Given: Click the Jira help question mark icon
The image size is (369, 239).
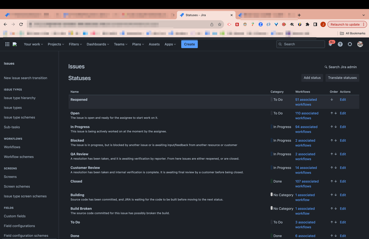Looking at the screenshot, I should coord(340,44).
